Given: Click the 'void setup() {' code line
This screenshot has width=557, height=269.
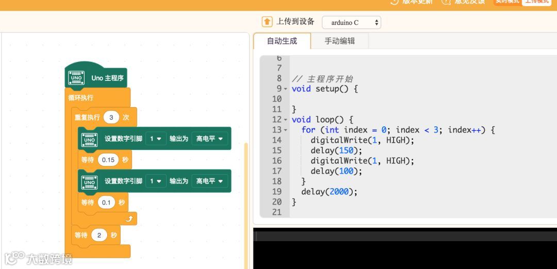Looking at the screenshot, I should coord(325,89).
